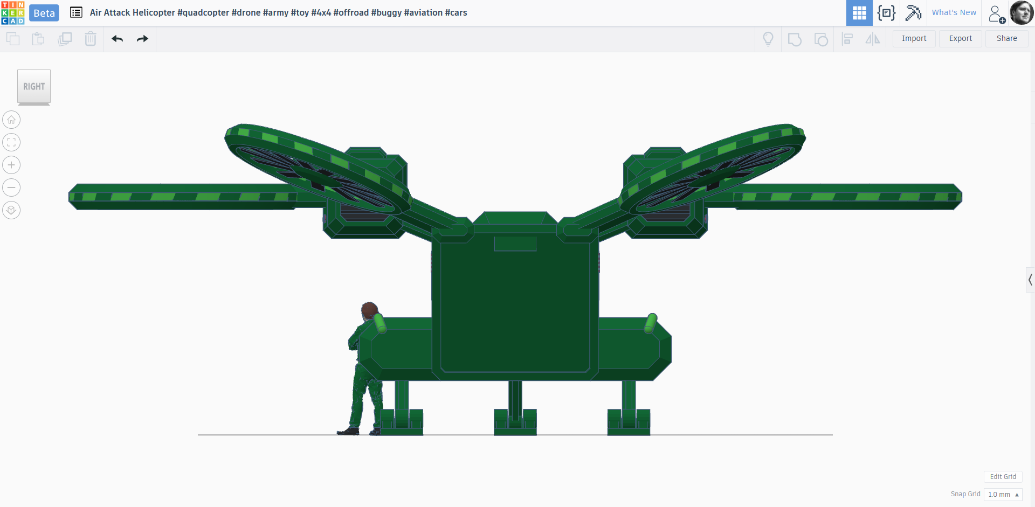Click the RIGHT face of view cube
The width and height of the screenshot is (1035, 507).
34,86
